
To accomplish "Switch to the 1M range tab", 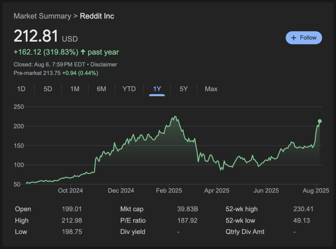I will pos(75,89).
